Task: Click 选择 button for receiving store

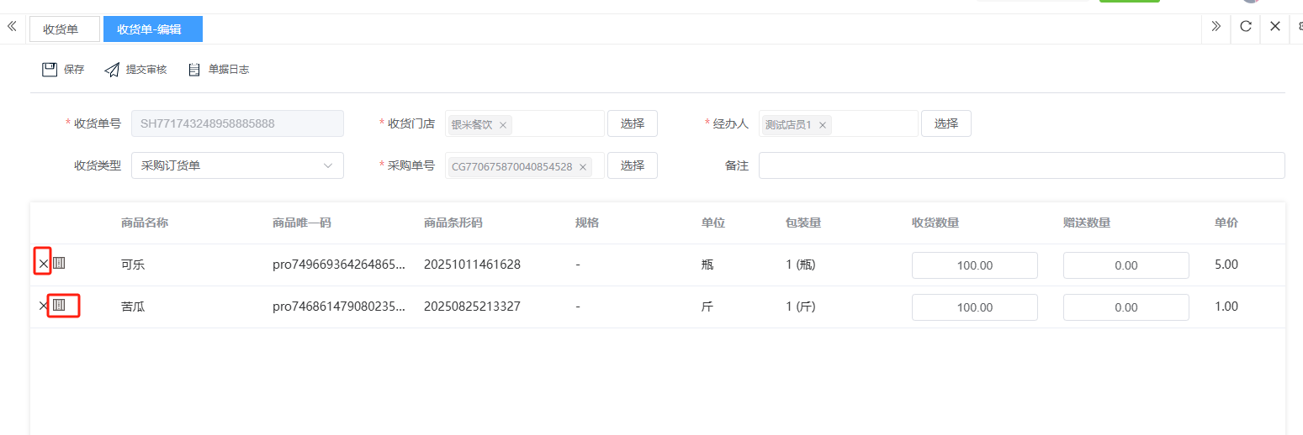Action: [x=632, y=123]
